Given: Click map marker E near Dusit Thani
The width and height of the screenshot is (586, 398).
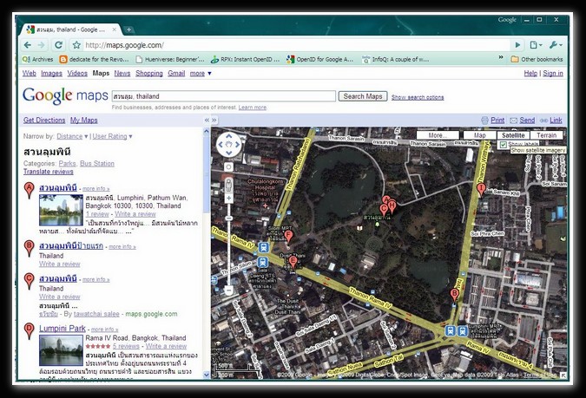Looking at the screenshot, I should 293,262.
